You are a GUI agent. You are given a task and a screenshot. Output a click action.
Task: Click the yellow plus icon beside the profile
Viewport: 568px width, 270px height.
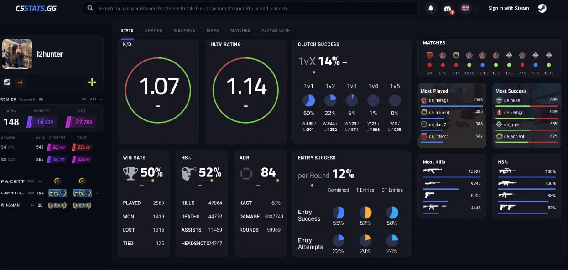click(92, 82)
